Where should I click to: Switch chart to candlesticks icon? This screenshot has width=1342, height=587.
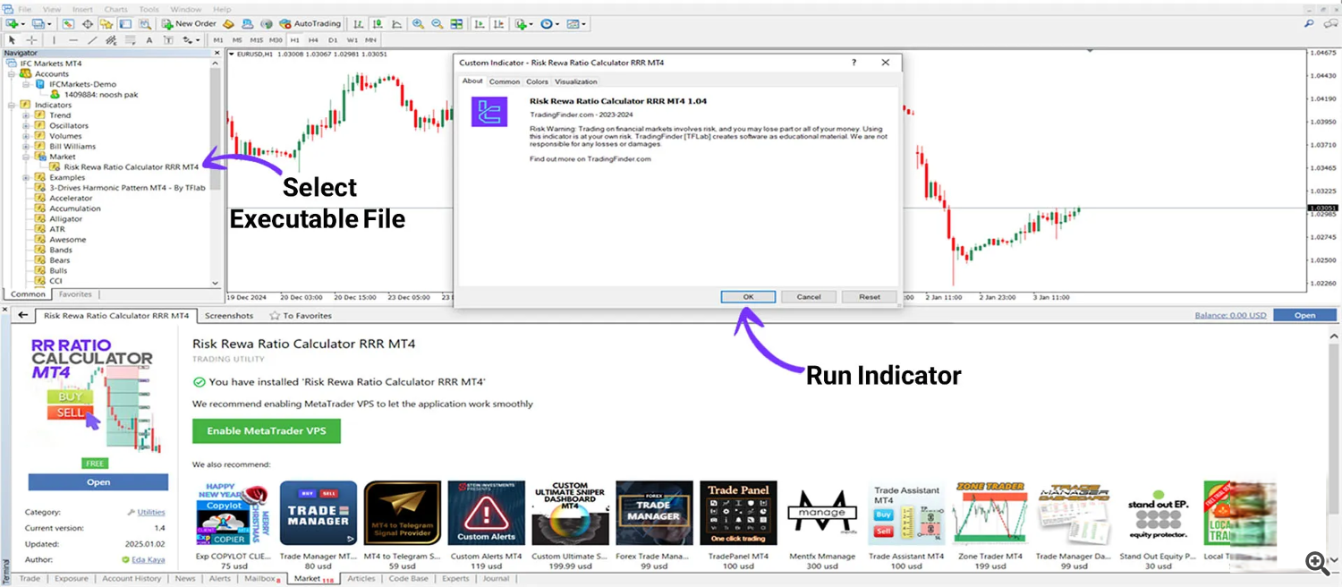pos(378,24)
